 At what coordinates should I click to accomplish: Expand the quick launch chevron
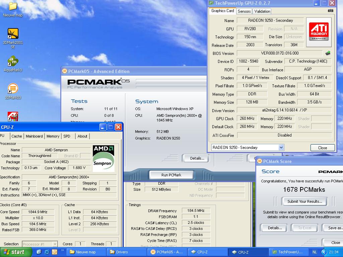click(62, 250)
